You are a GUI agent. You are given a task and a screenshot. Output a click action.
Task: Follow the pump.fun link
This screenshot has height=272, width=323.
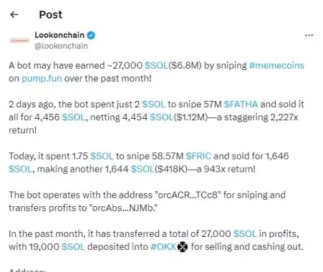(42, 78)
